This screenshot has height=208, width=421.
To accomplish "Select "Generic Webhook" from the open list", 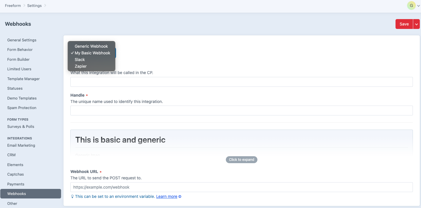I will point(91,46).
